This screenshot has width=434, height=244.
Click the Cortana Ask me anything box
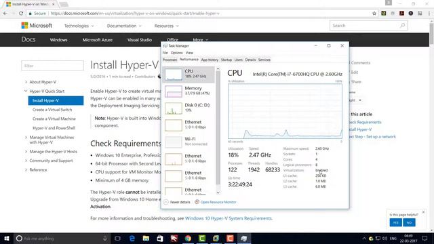[x=62, y=238]
